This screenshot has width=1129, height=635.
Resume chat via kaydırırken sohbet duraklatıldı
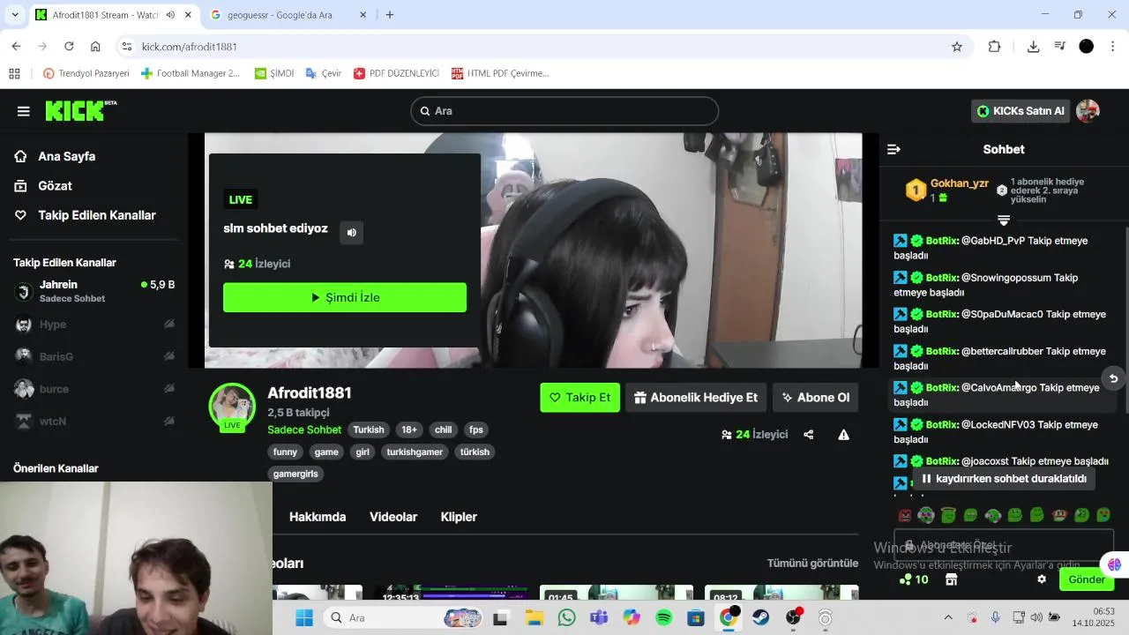[1004, 479]
